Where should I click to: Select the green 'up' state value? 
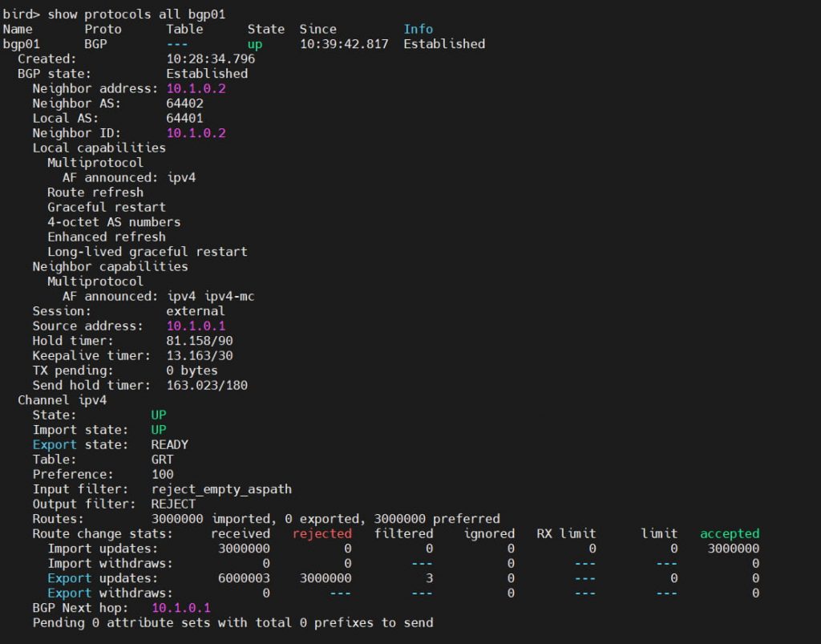255,44
